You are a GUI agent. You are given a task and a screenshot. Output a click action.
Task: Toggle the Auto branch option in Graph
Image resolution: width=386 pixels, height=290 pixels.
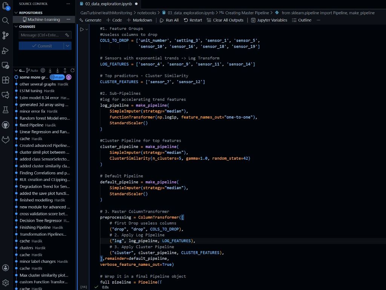(x=32, y=70)
